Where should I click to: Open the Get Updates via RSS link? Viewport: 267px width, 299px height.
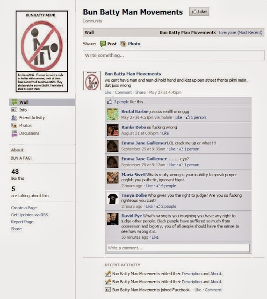(29, 215)
